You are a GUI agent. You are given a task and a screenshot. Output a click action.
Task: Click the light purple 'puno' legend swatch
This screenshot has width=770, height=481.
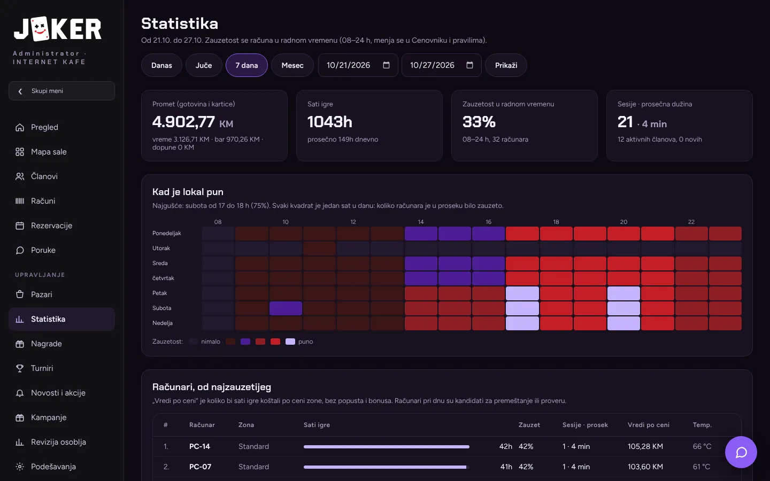[290, 342]
